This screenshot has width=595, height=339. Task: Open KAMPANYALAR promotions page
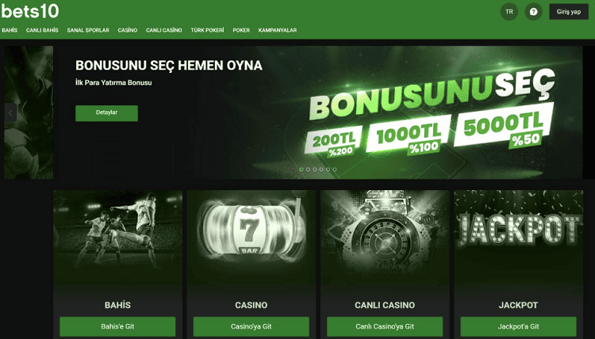point(278,30)
